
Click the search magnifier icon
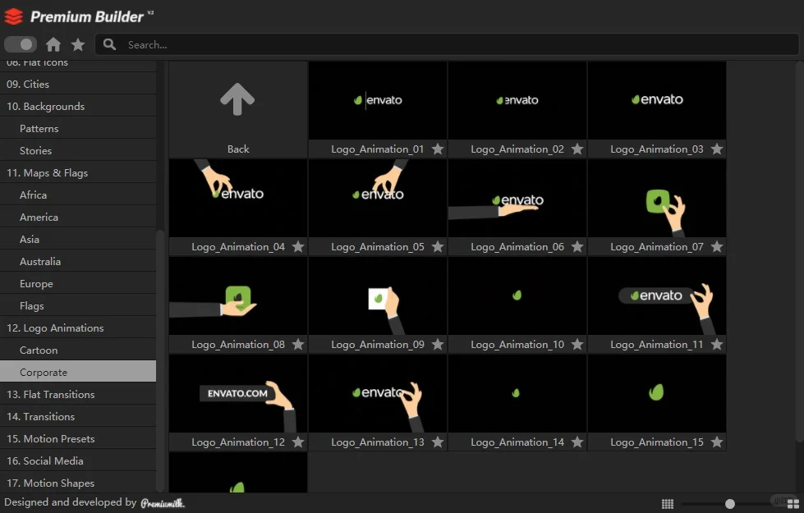coord(109,44)
